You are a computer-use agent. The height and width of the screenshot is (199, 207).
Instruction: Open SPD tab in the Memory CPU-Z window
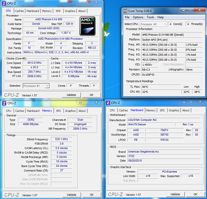point(59,111)
